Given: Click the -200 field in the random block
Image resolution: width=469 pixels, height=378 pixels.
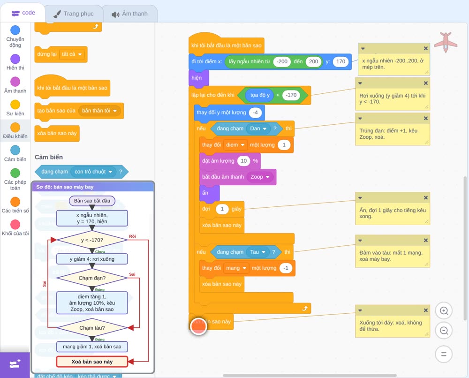Looking at the screenshot, I should point(282,61).
